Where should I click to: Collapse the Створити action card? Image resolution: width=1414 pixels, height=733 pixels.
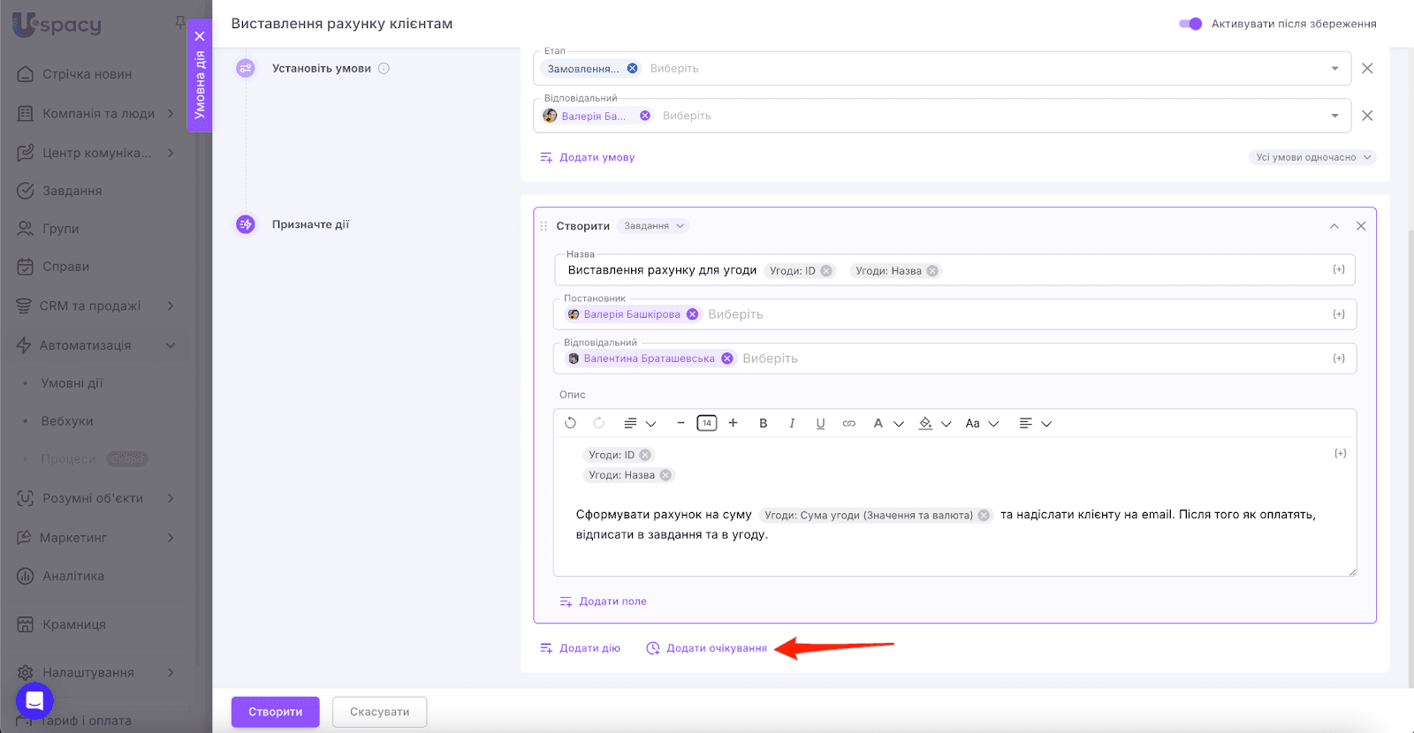(x=1334, y=226)
